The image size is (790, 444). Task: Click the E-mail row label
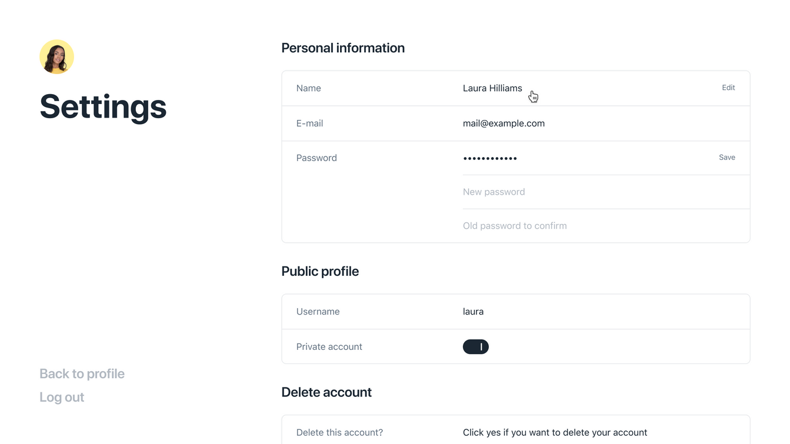(x=309, y=123)
